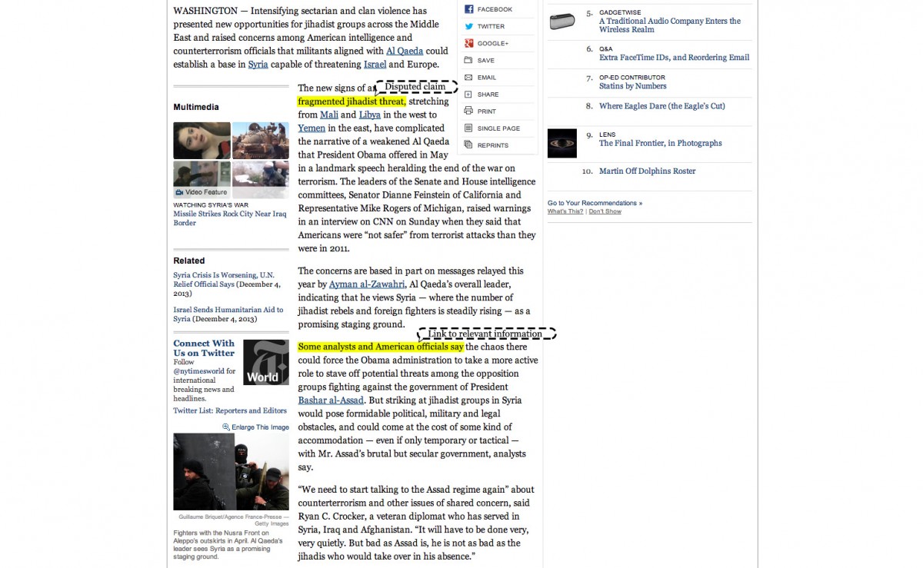Click the Reprints icon

[468, 145]
